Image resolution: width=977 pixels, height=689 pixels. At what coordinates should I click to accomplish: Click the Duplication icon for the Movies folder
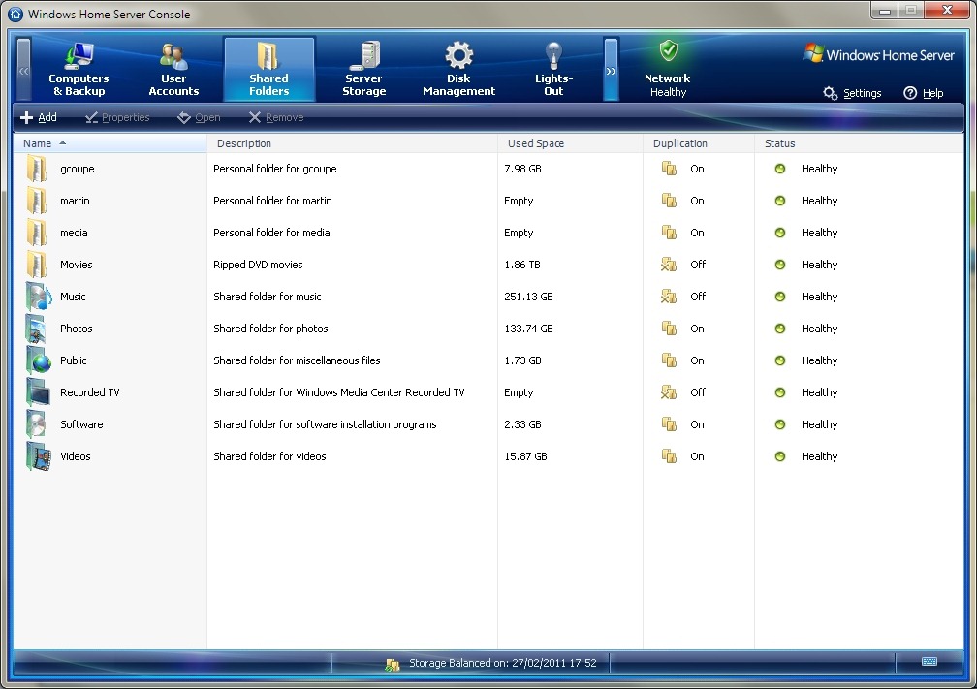(669, 265)
